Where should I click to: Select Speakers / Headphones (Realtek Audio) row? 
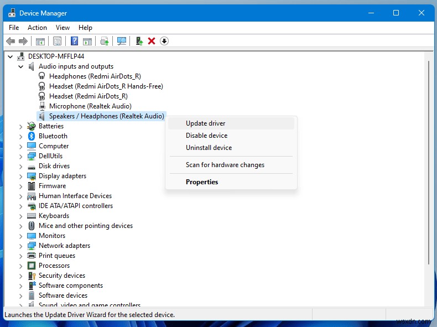click(x=101, y=116)
